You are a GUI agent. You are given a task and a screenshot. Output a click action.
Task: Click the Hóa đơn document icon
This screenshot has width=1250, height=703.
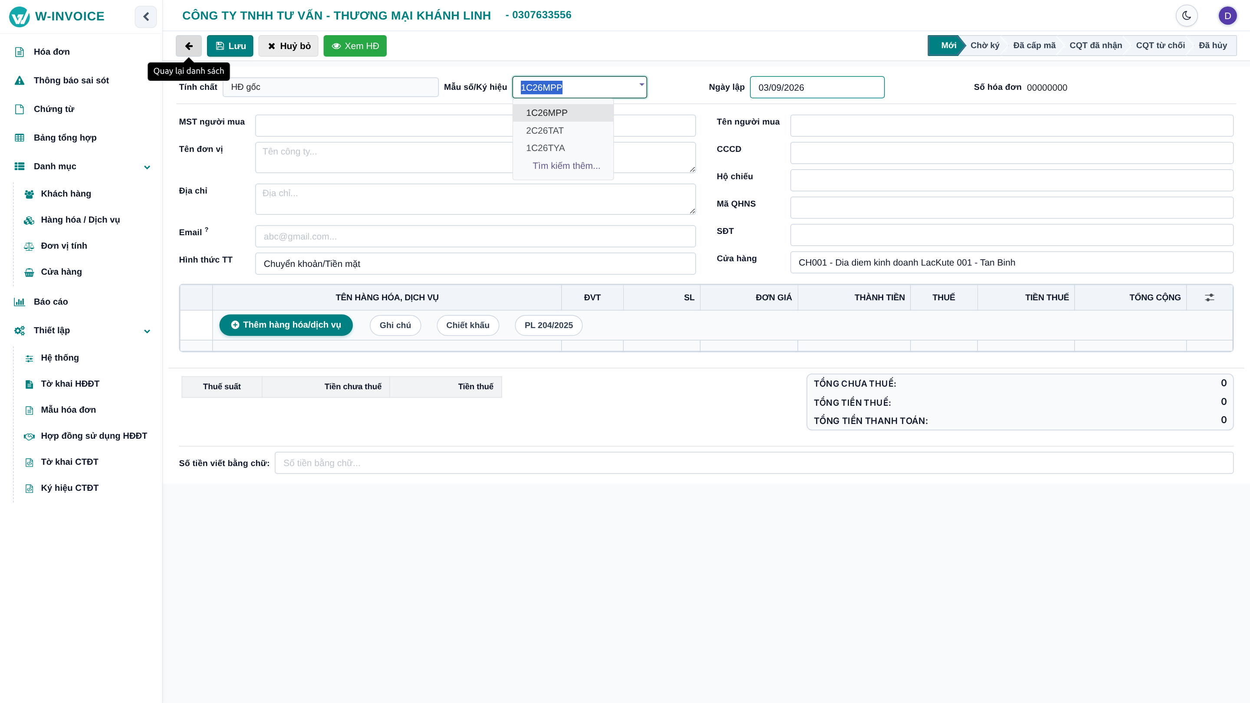(20, 52)
